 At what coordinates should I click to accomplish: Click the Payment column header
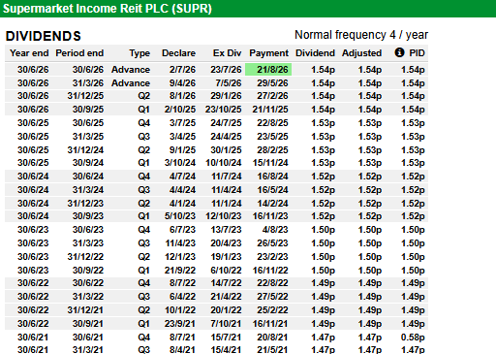[268, 53]
